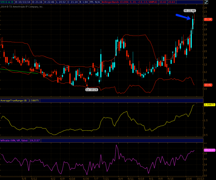The width and height of the screenshot is (216, 180).
Task: Click the yellow 2.58875 tag on the right axis
Action: (209, 105)
